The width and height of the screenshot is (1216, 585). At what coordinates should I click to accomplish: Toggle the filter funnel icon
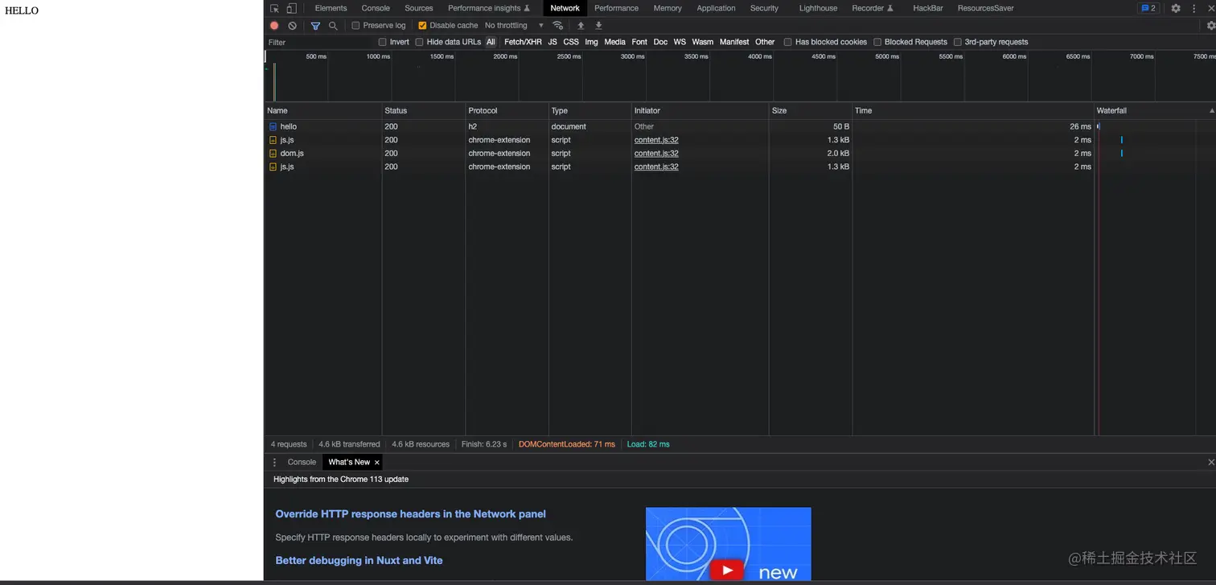(315, 26)
